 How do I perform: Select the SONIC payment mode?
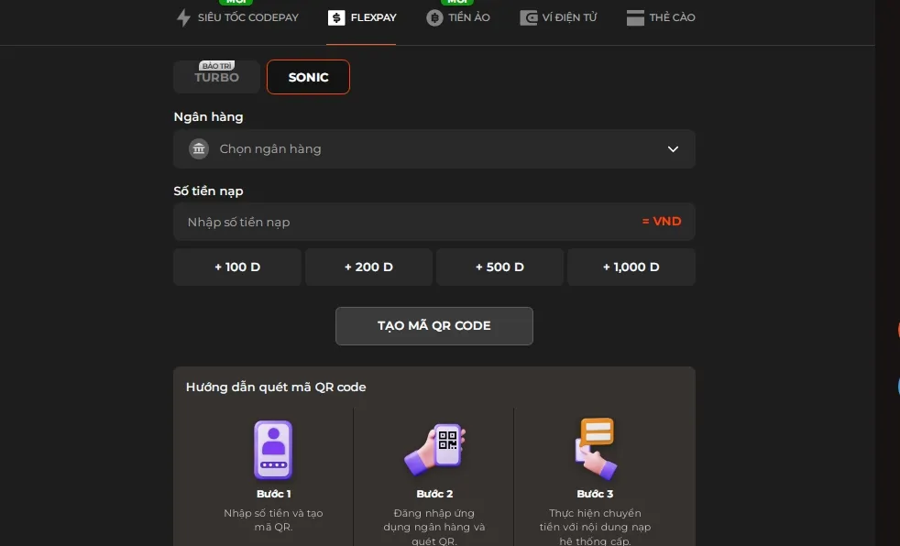pos(308,77)
